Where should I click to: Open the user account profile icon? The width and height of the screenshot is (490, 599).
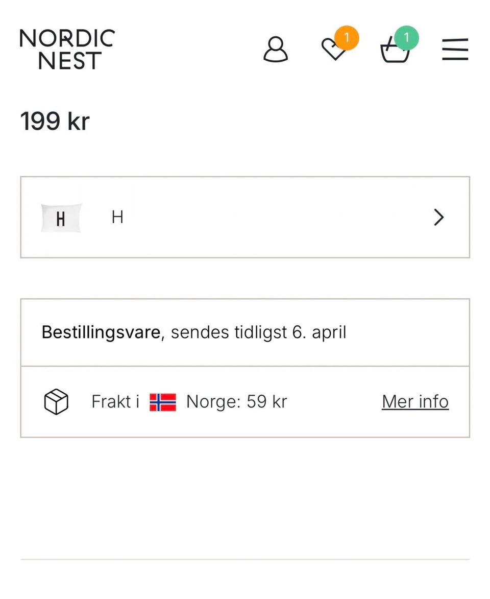(276, 50)
